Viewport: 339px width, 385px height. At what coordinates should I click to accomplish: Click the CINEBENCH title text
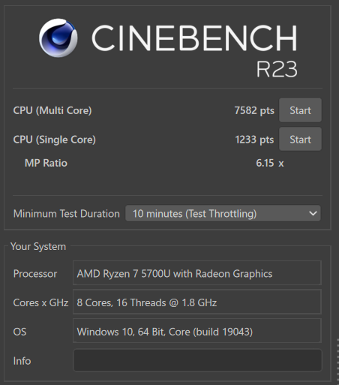point(194,38)
